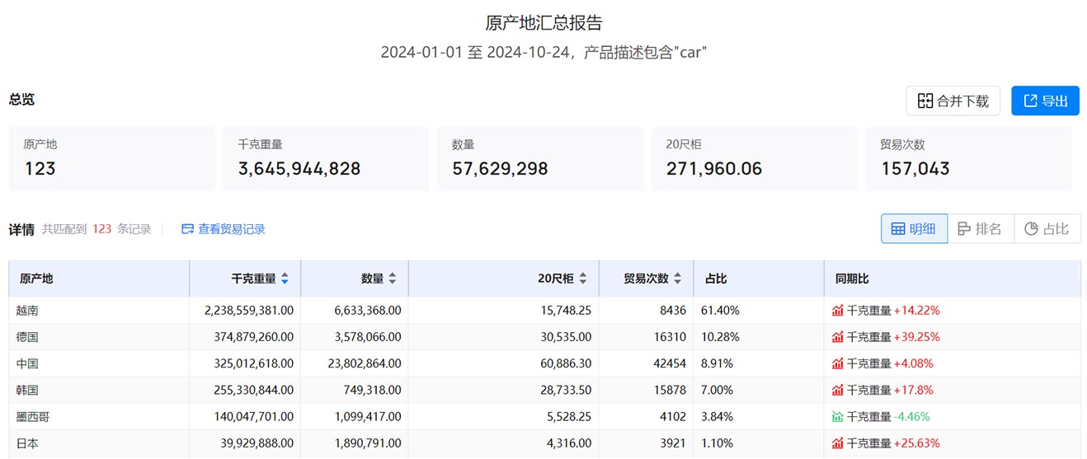
Task: Click the export icon in 导出
Action: click(1030, 101)
